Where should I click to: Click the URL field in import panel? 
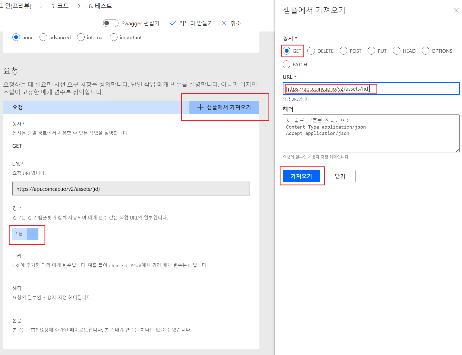click(x=371, y=89)
